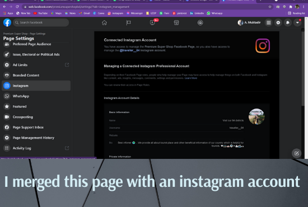This screenshot has width=308, height=207.
Task: Open the YouTube bookmark
Action: pos(40,13)
